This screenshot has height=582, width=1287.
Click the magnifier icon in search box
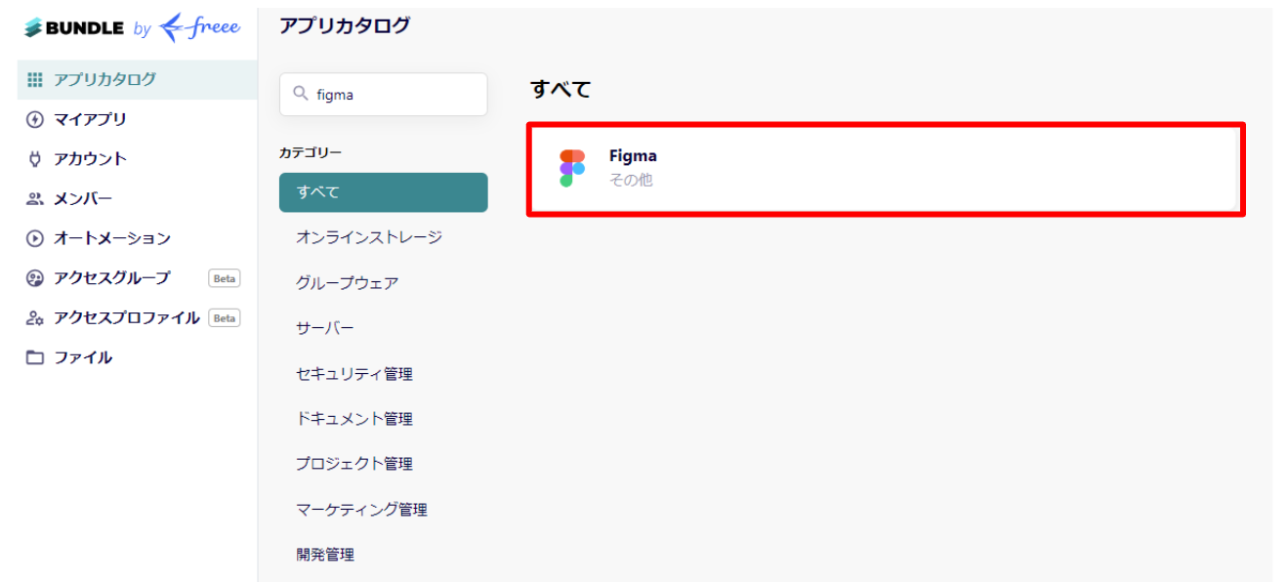tap(300, 94)
